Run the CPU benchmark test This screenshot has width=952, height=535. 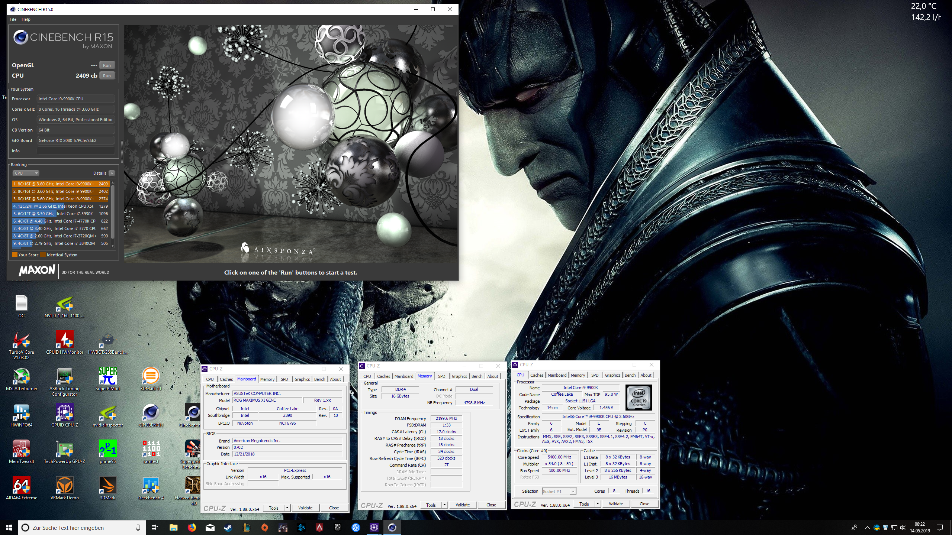click(107, 76)
